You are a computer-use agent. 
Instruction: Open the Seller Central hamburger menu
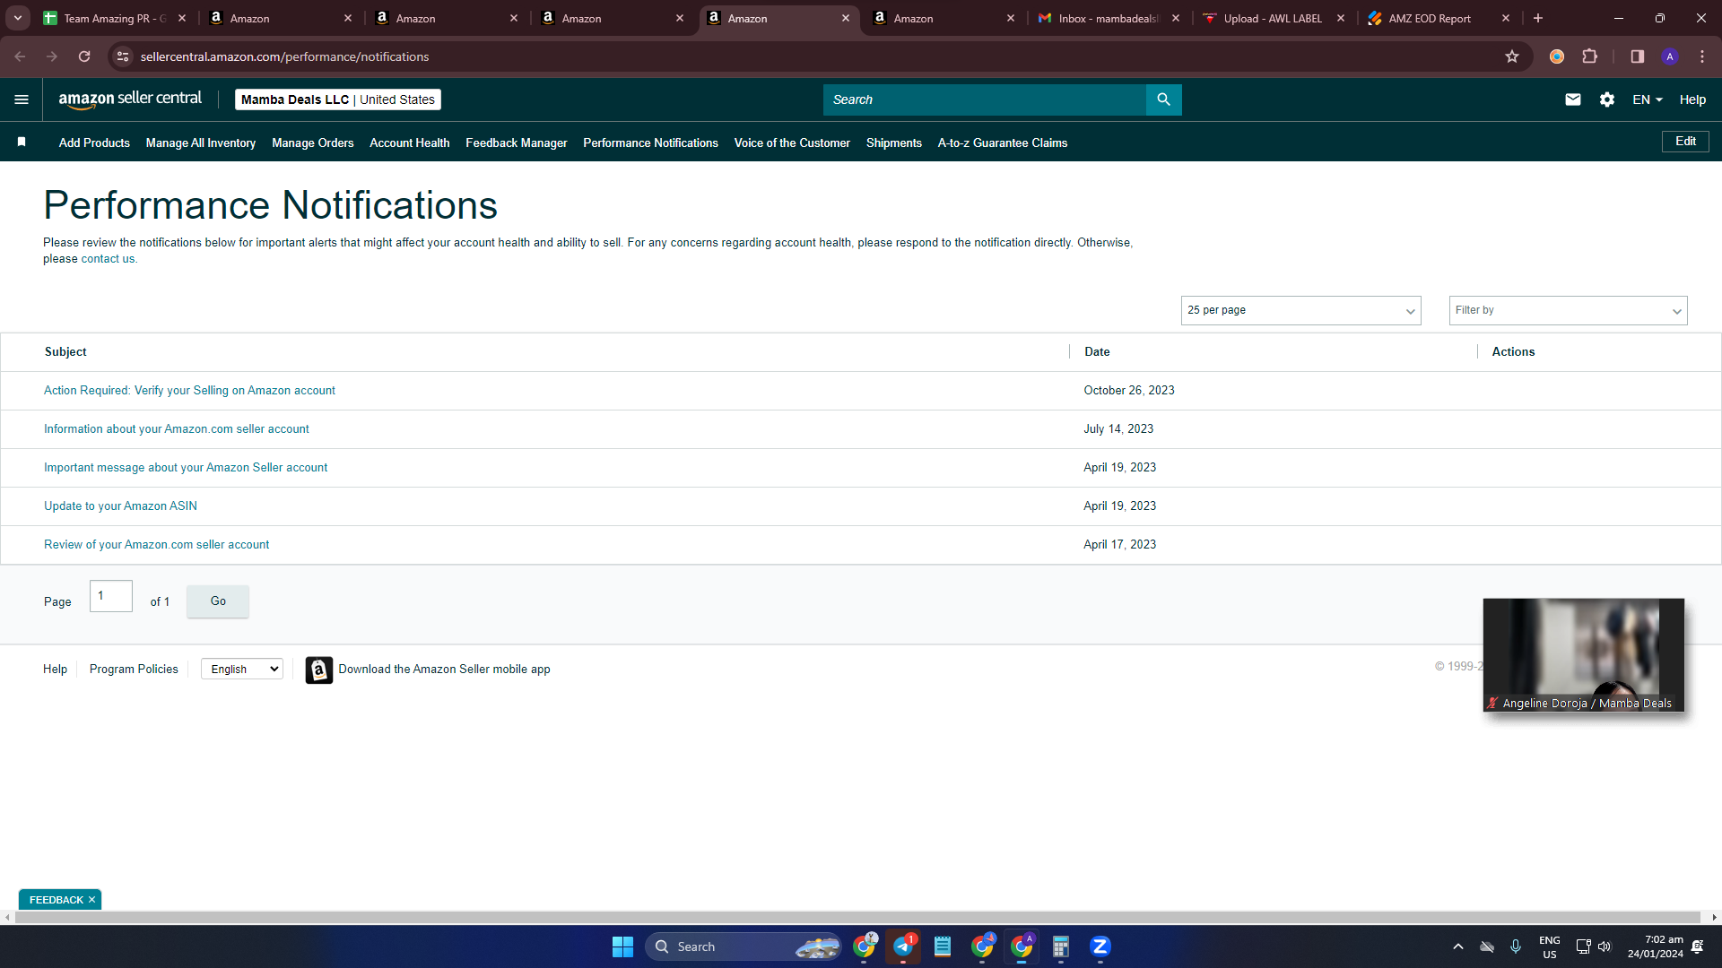click(x=22, y=99)
